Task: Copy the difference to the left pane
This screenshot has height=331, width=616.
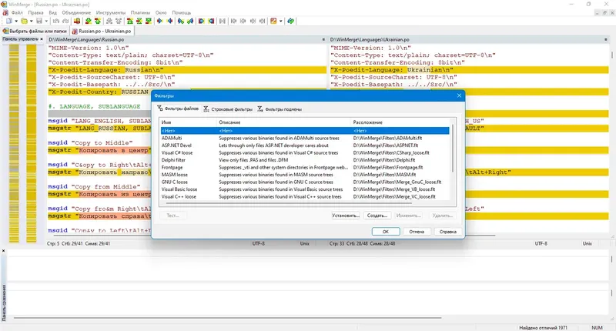Action: point(169,21)
